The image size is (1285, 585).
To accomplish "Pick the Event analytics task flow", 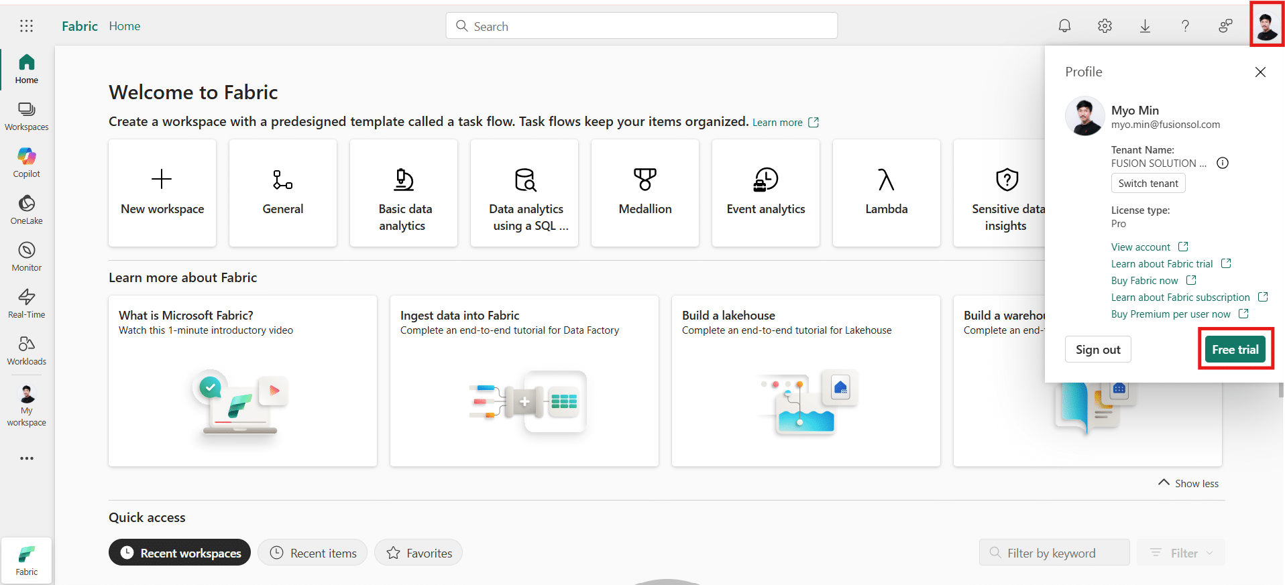I will (766, 193).
